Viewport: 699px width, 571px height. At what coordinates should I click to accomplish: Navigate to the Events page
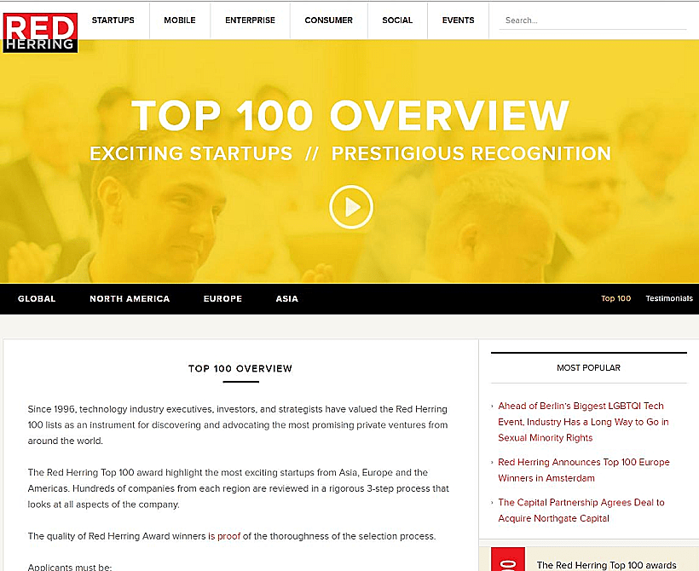(458, 20)
